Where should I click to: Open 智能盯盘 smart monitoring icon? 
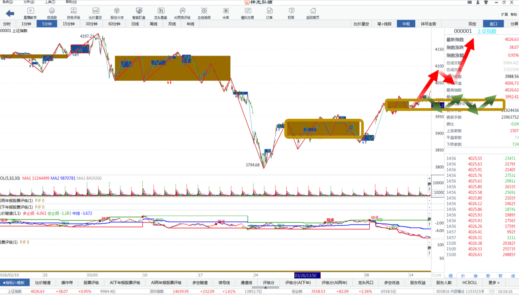[x=139, y=13]
